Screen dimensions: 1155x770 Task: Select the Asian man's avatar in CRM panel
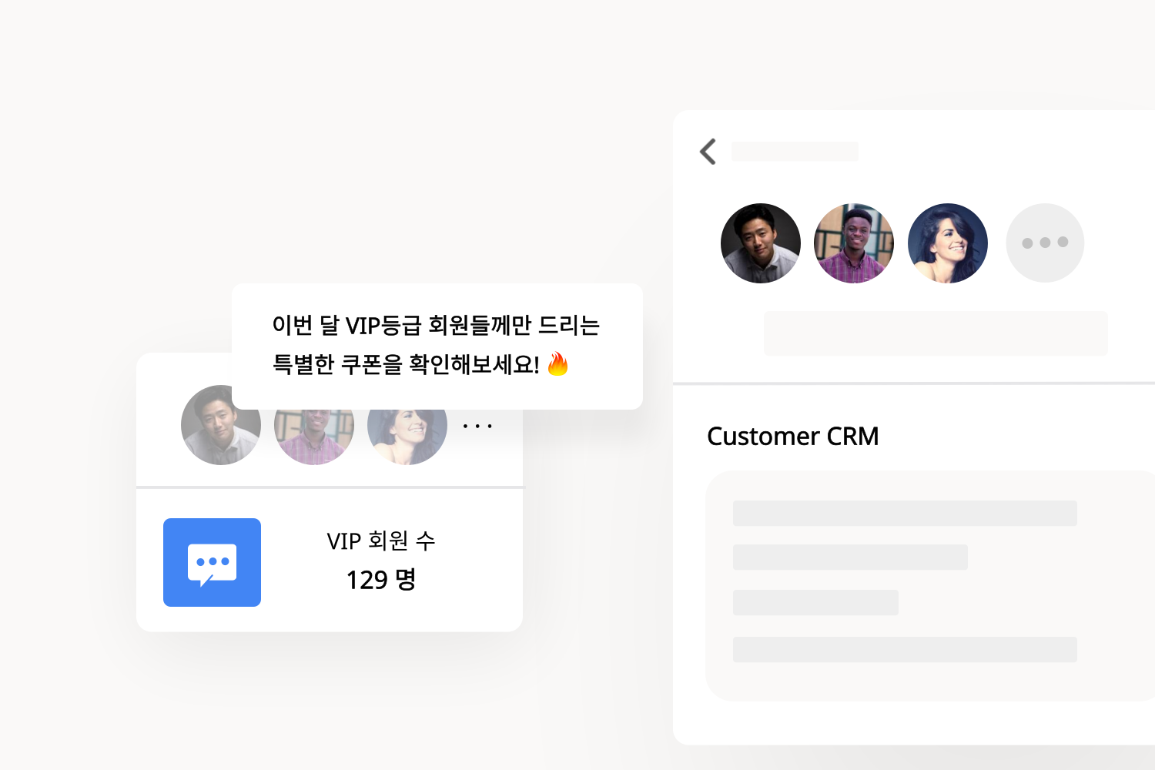click(760, 243)
